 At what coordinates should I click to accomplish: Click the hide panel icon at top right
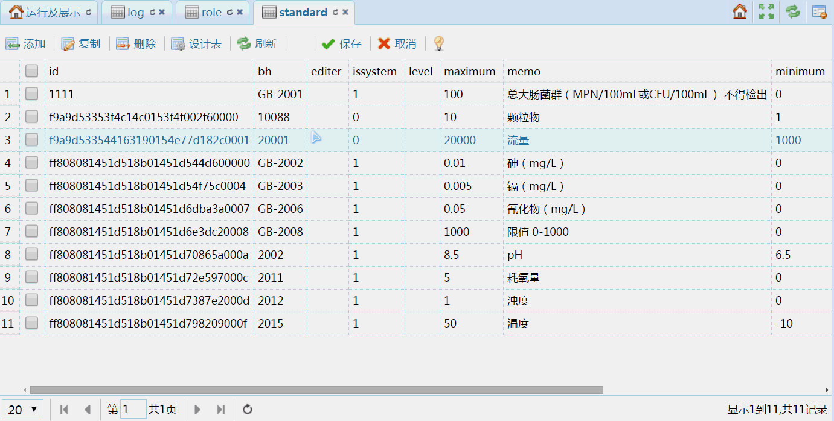tap(819, 11)
